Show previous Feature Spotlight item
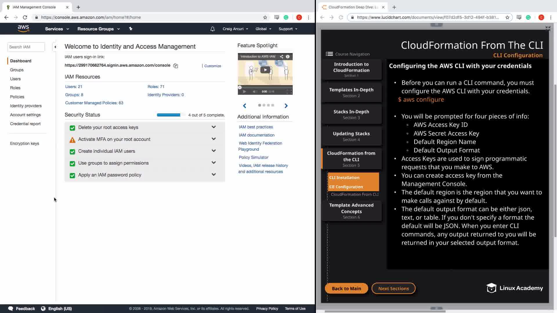 [x=245, y=106]
